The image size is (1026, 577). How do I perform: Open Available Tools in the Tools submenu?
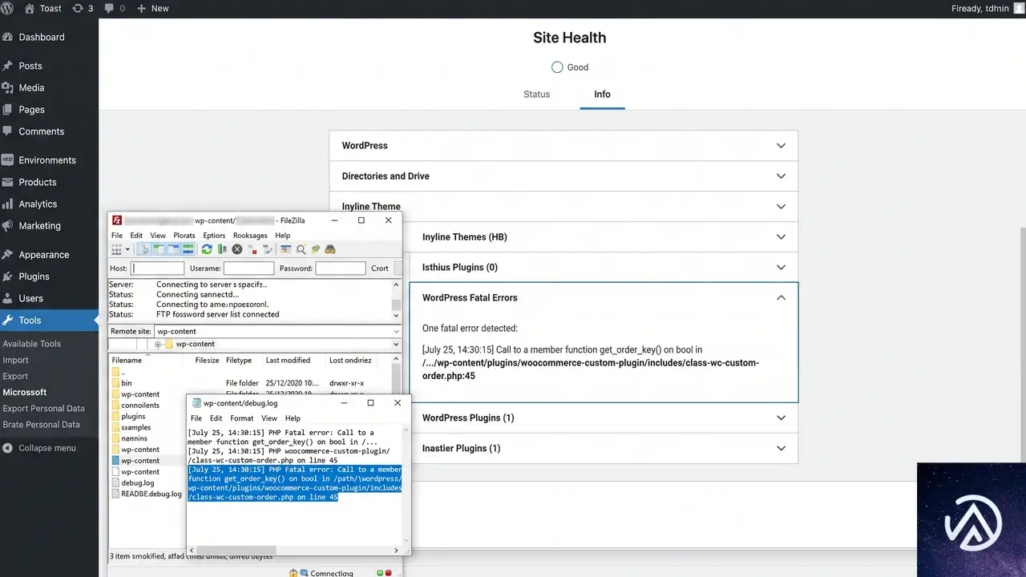pyautogui.click(x=32, y=344)
